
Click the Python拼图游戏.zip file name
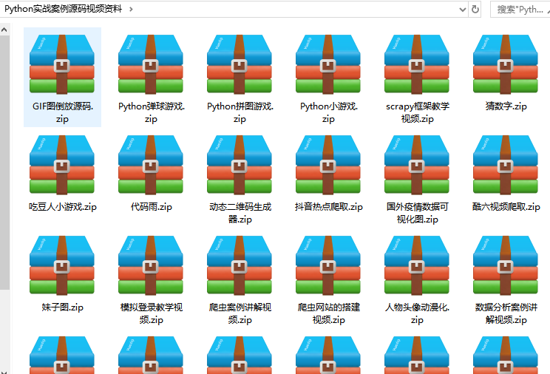(240, 112)
